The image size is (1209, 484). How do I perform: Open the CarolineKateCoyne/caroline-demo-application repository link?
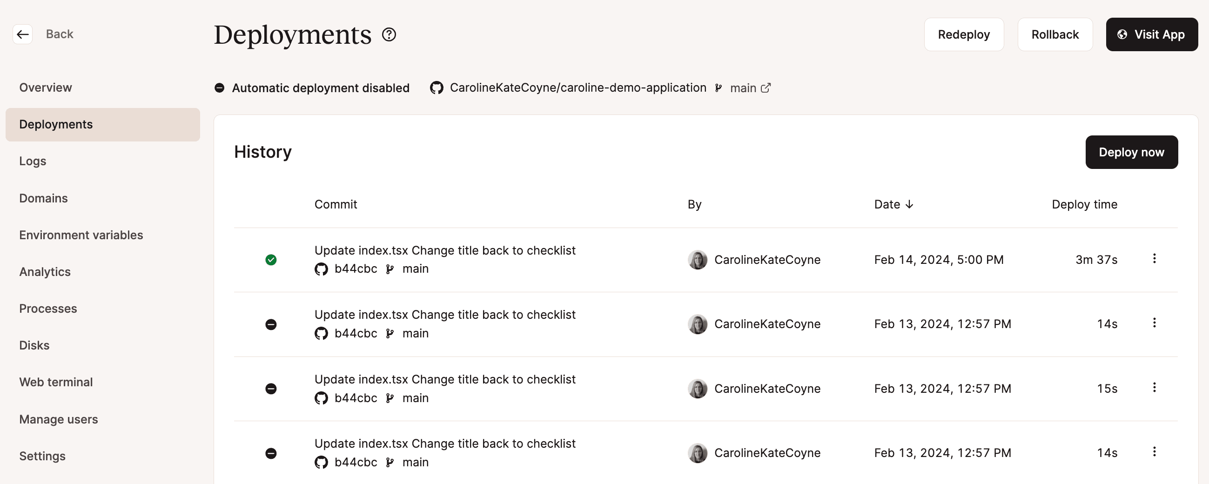[578, 87]
